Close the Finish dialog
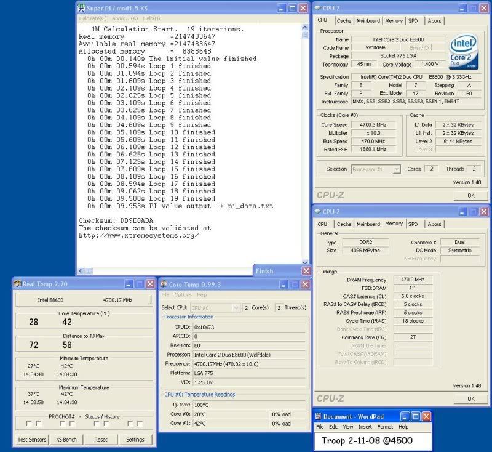The image size is (492, 452). [306, 271]
